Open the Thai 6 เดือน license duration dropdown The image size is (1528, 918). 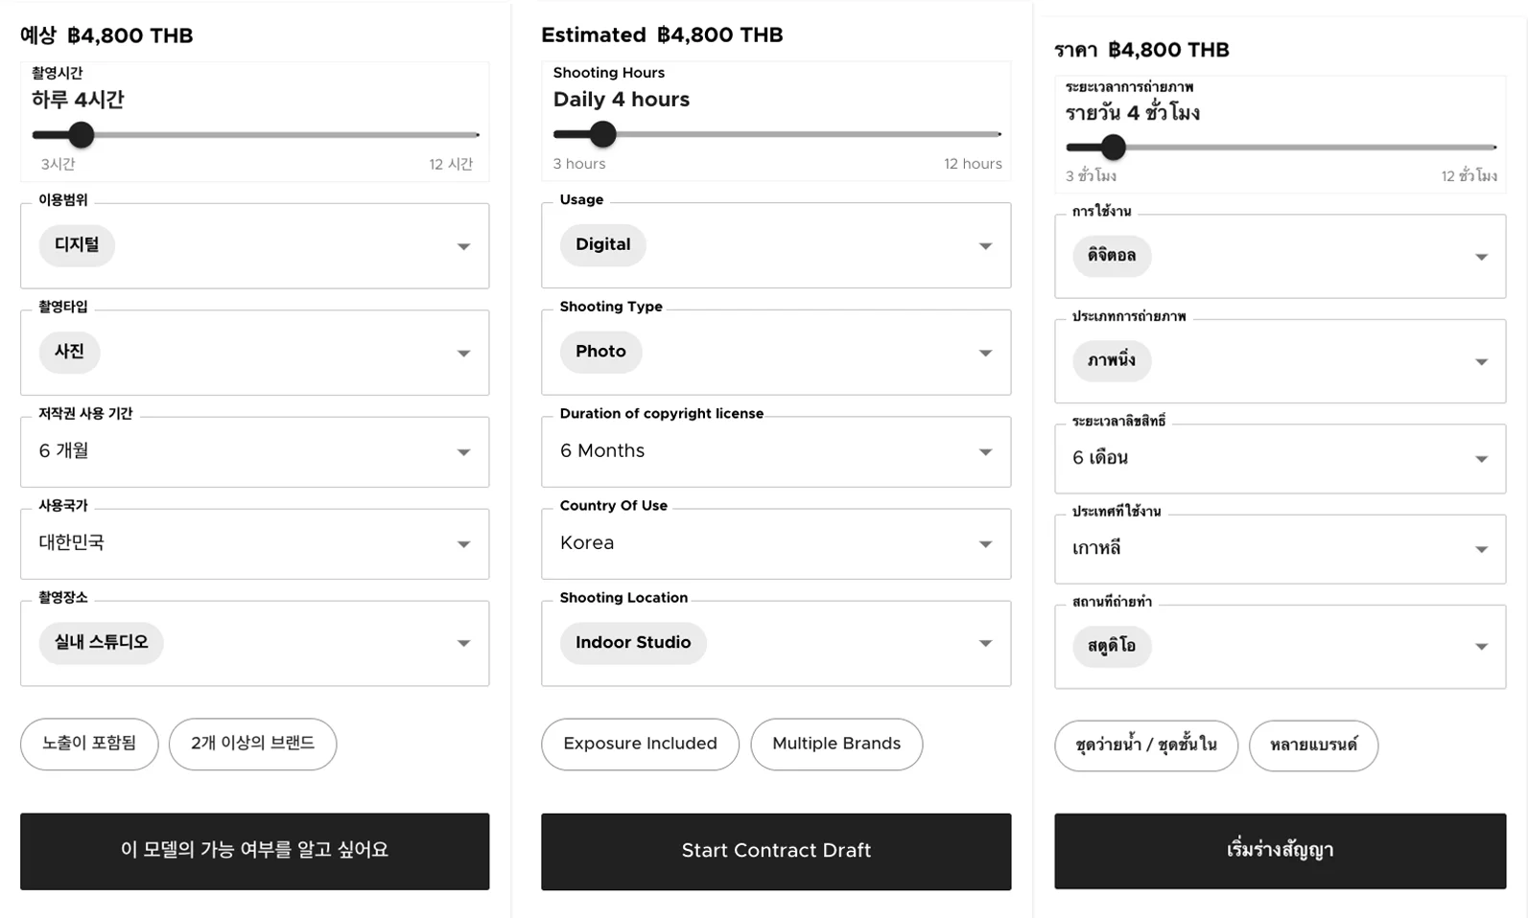1481,460
